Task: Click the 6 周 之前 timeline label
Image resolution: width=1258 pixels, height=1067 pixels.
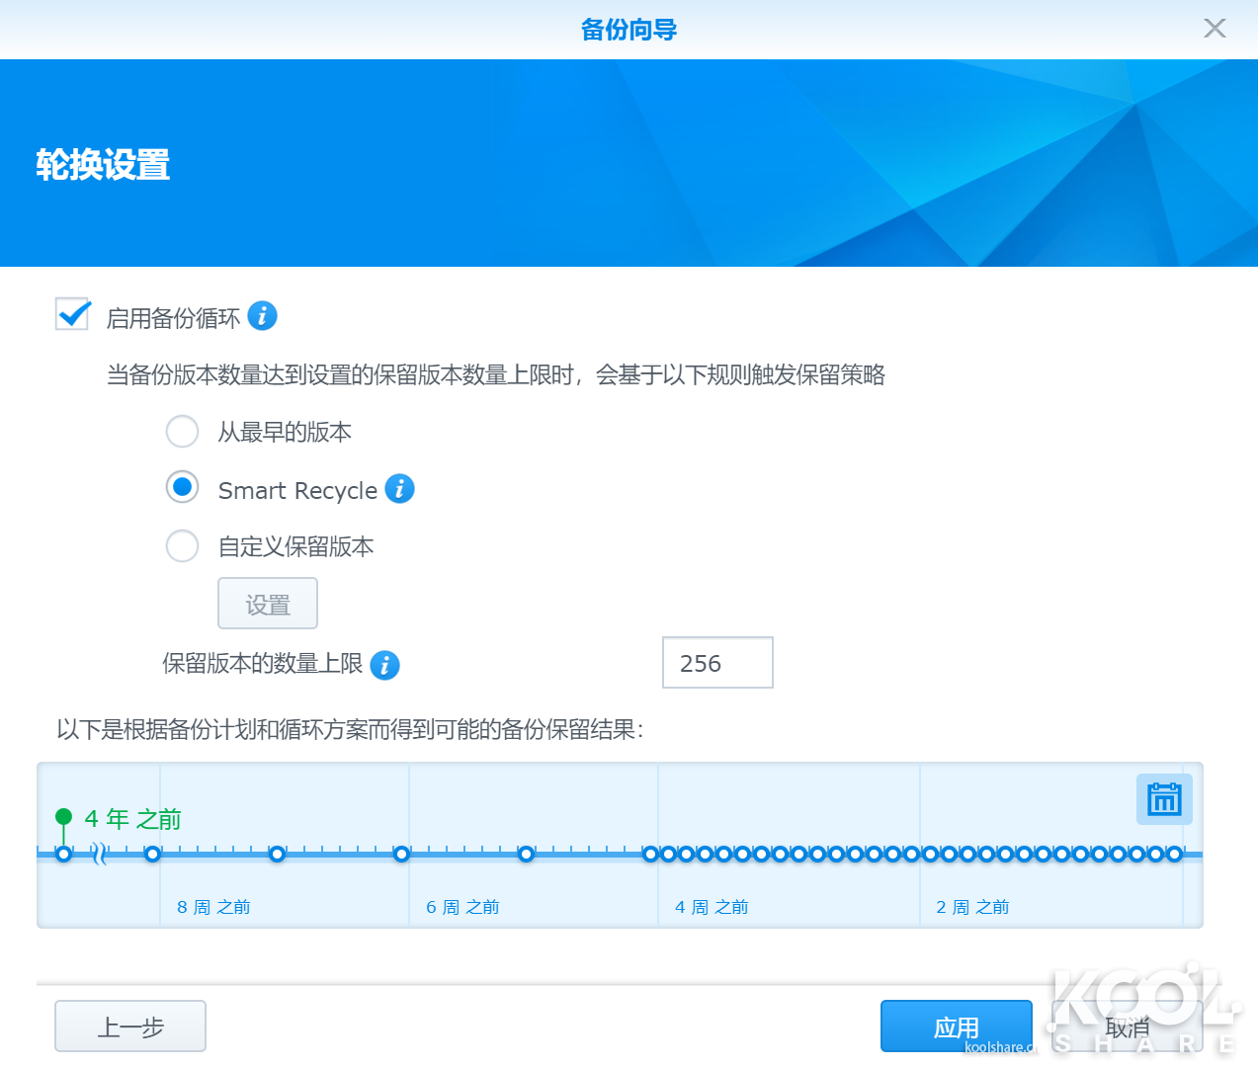Action: click(x=462, y=907)
